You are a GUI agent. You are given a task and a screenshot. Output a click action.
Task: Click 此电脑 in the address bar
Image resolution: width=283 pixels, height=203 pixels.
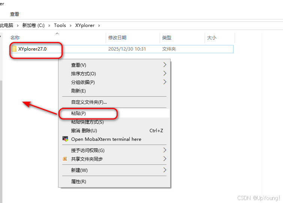(x=6, y=25)
